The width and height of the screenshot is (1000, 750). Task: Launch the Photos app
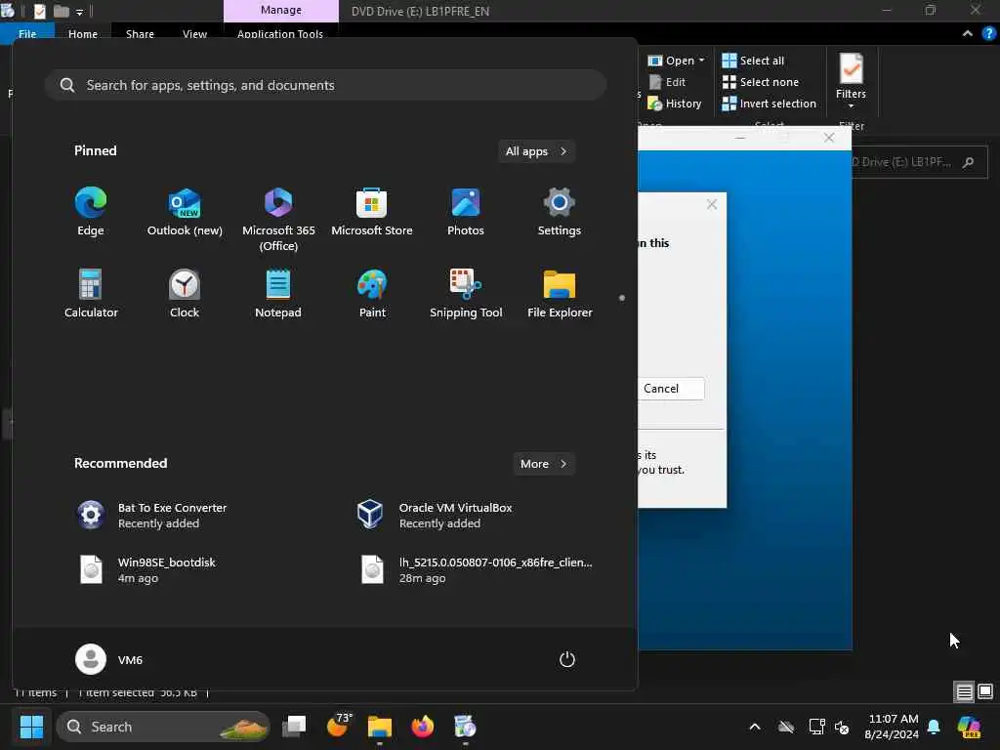[466, 212]
